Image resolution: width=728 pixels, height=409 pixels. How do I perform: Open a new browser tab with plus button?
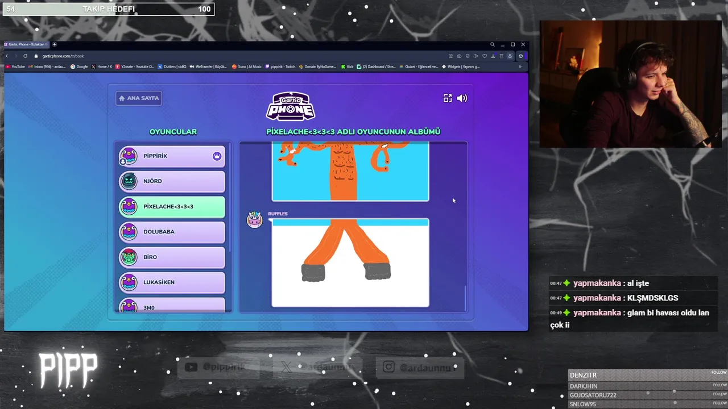(x=55, y=44)
